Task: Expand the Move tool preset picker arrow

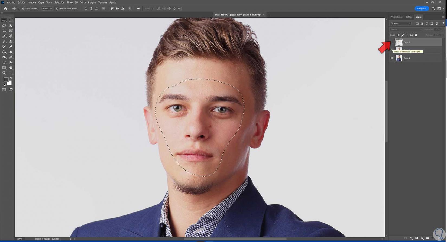Action: (x=18, y=9)
